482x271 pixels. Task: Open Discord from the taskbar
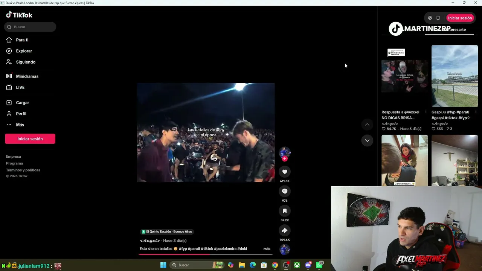pos(308,265)
